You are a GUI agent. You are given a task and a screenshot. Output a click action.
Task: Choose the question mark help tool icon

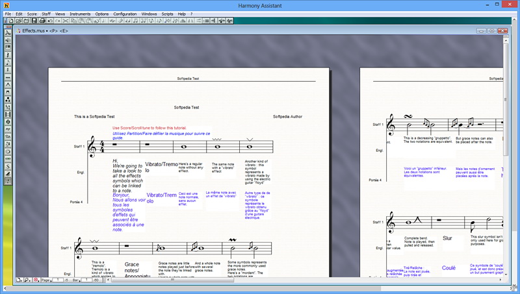pyautogui.click(x=8, y=181)
